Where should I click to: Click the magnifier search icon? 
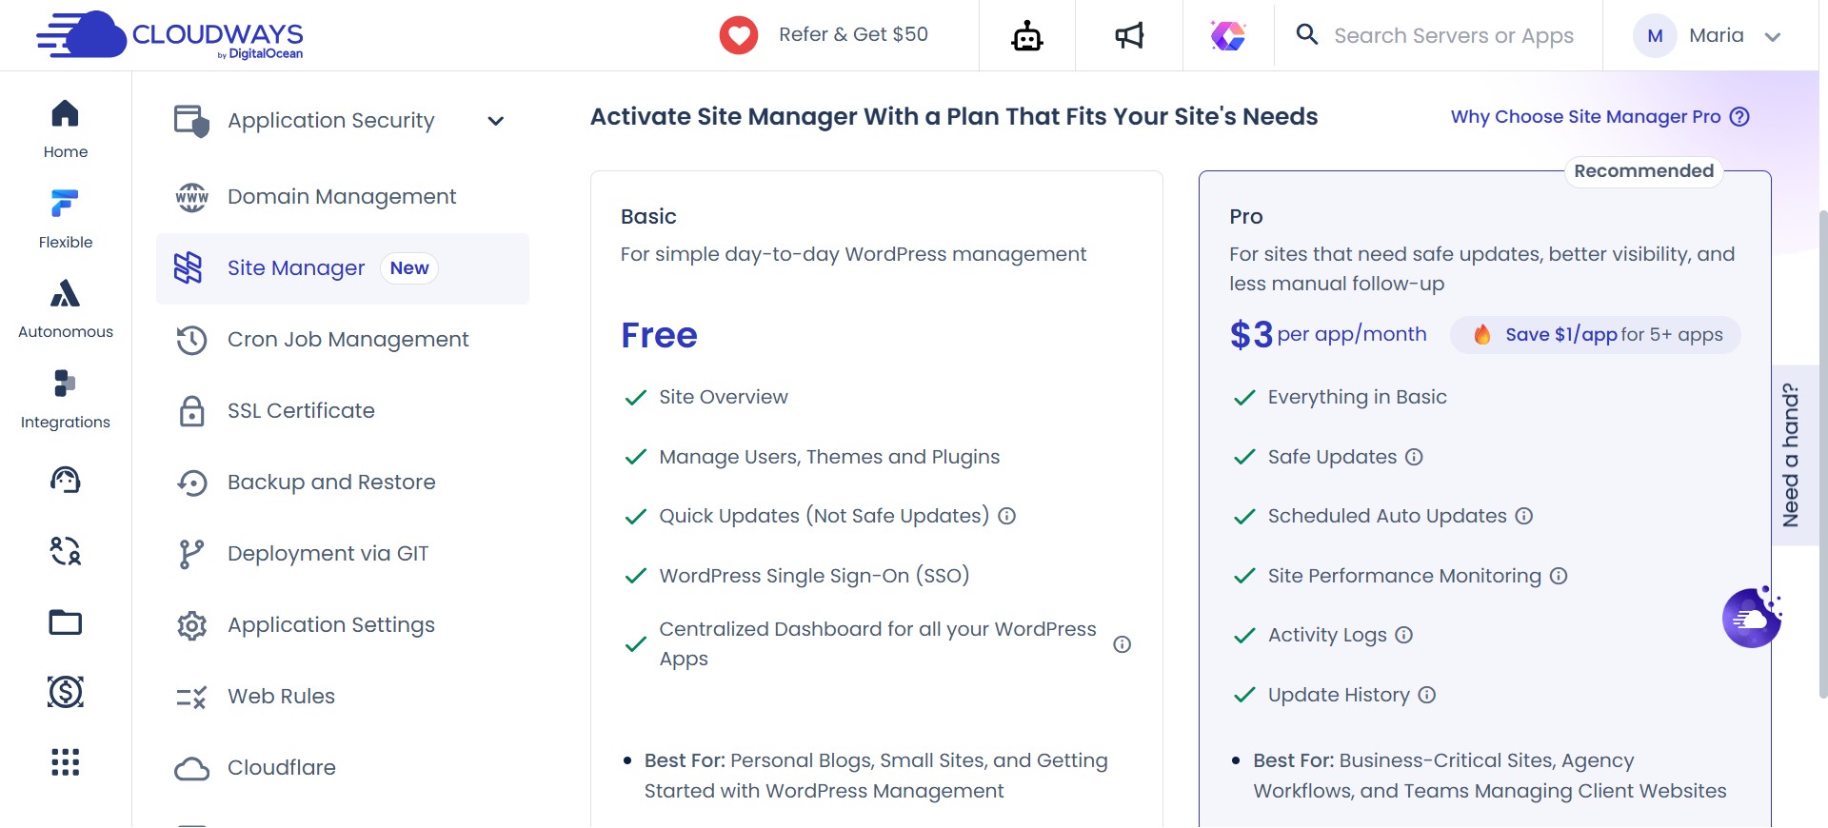point(1307,35)
